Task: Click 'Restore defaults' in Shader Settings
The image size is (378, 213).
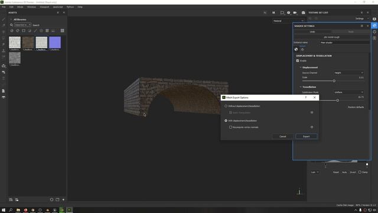Action: (x=356, y=107)
